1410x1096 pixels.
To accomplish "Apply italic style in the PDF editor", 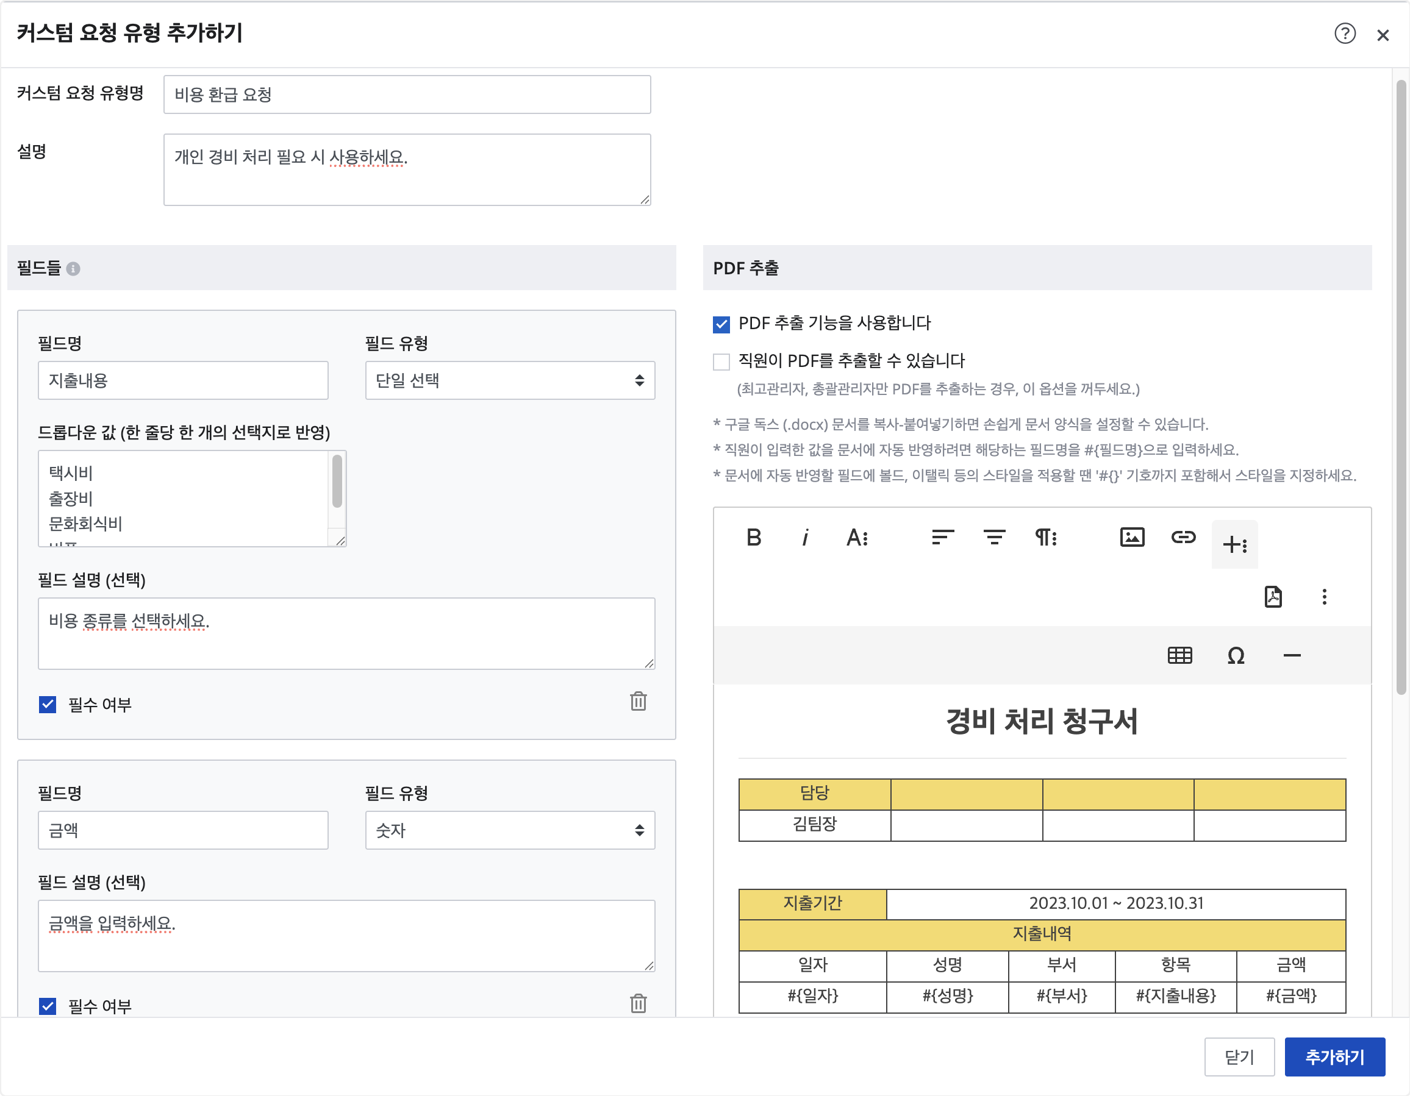I will [x=805, y=538].
